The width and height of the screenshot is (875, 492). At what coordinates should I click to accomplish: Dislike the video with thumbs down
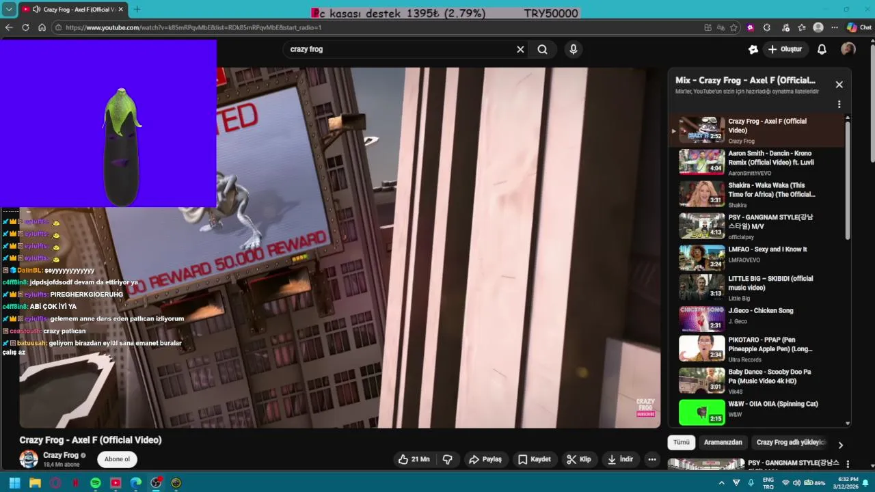click(448, 459)
